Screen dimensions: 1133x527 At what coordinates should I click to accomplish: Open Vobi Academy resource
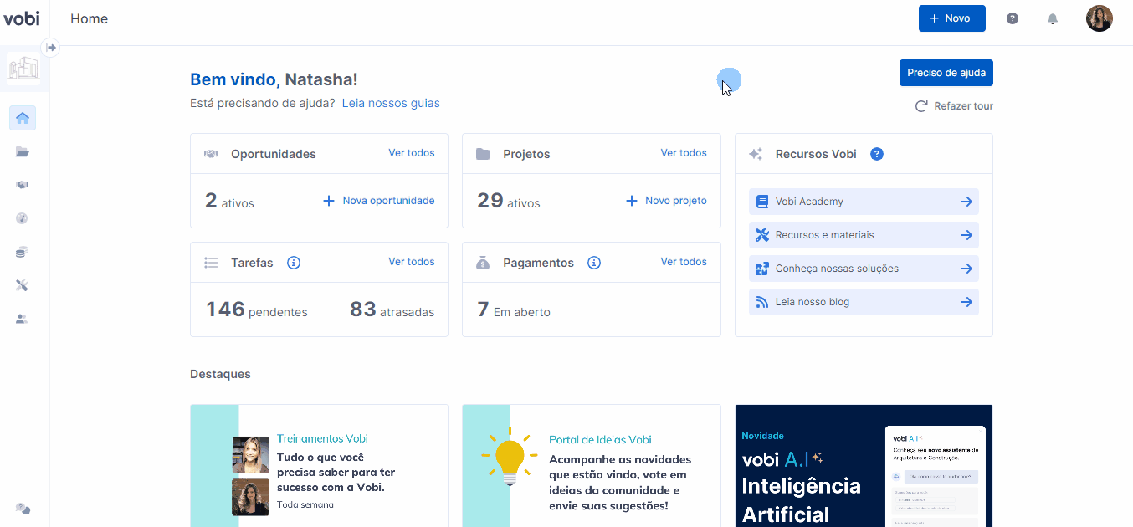864,202
